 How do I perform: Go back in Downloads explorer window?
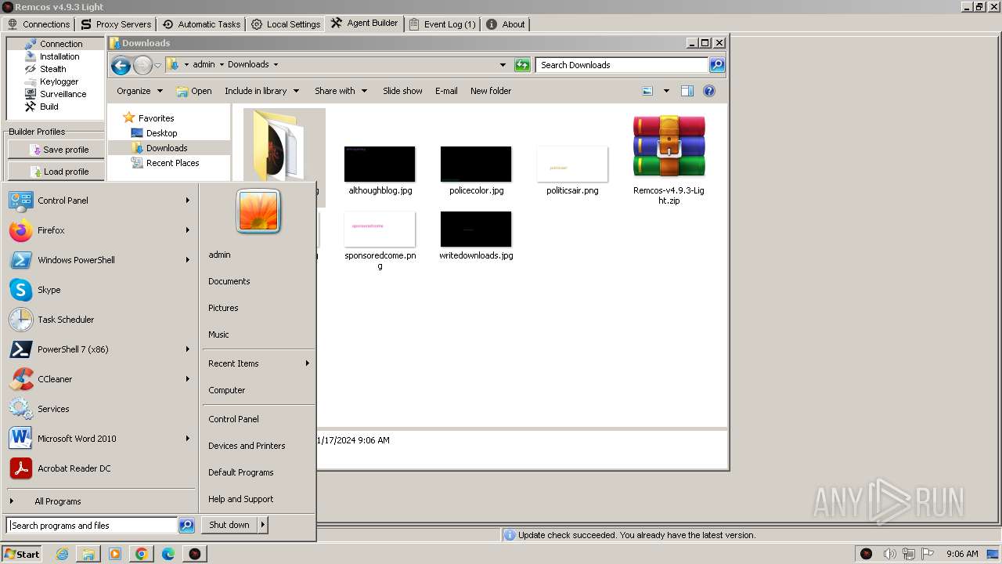121,66
